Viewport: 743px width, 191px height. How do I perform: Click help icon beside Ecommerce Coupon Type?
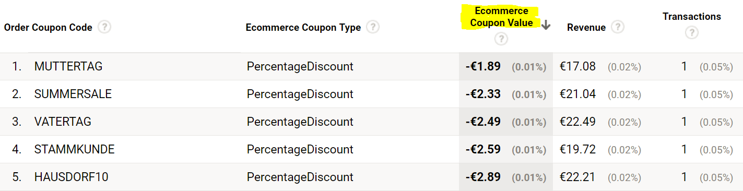pos(373,27)
